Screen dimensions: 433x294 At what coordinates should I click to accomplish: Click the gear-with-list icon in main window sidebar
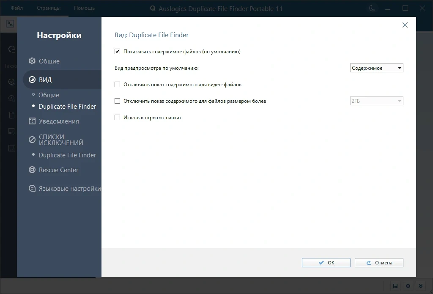[x=12, y=49]
